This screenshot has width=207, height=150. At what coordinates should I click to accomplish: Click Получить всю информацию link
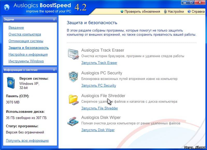pyautogui.click(x=27, y=141)
